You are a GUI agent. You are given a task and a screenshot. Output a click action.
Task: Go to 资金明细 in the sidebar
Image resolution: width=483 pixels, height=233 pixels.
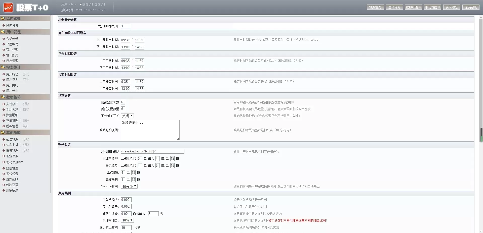[12, 115]
